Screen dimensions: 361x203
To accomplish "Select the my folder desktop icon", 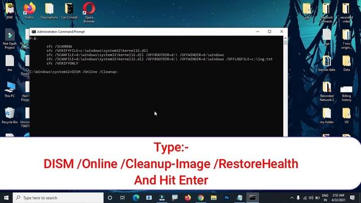I will [x=327, y=116].
